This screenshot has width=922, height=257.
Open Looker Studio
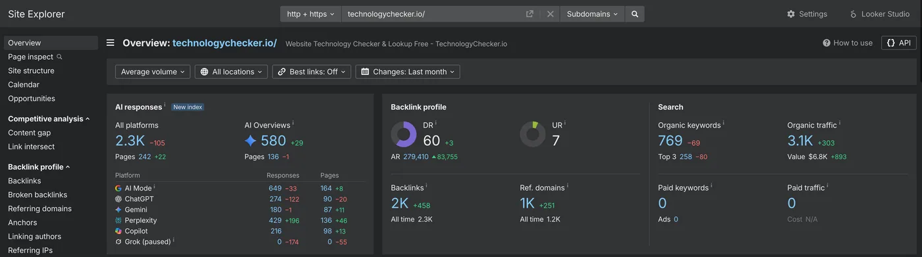click(879, 14)
